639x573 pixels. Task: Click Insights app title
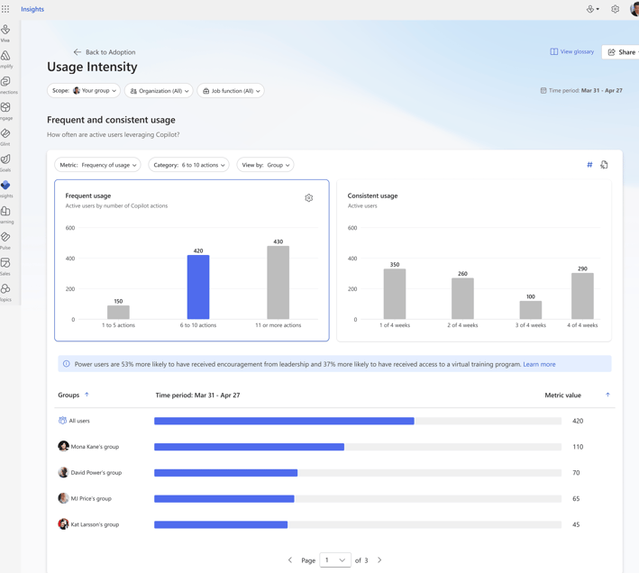(32, 9)
